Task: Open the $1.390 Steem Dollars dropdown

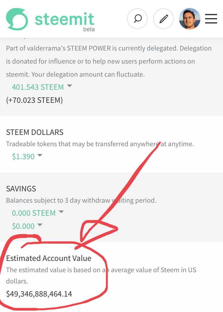Action: click(x=23, y=156)
